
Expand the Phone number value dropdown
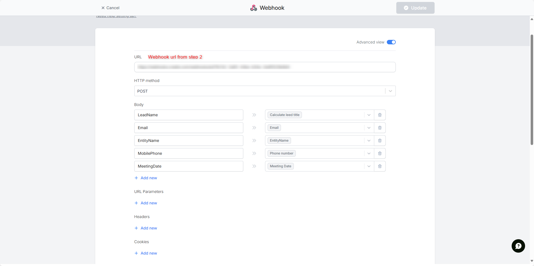[x=369, y=153]
